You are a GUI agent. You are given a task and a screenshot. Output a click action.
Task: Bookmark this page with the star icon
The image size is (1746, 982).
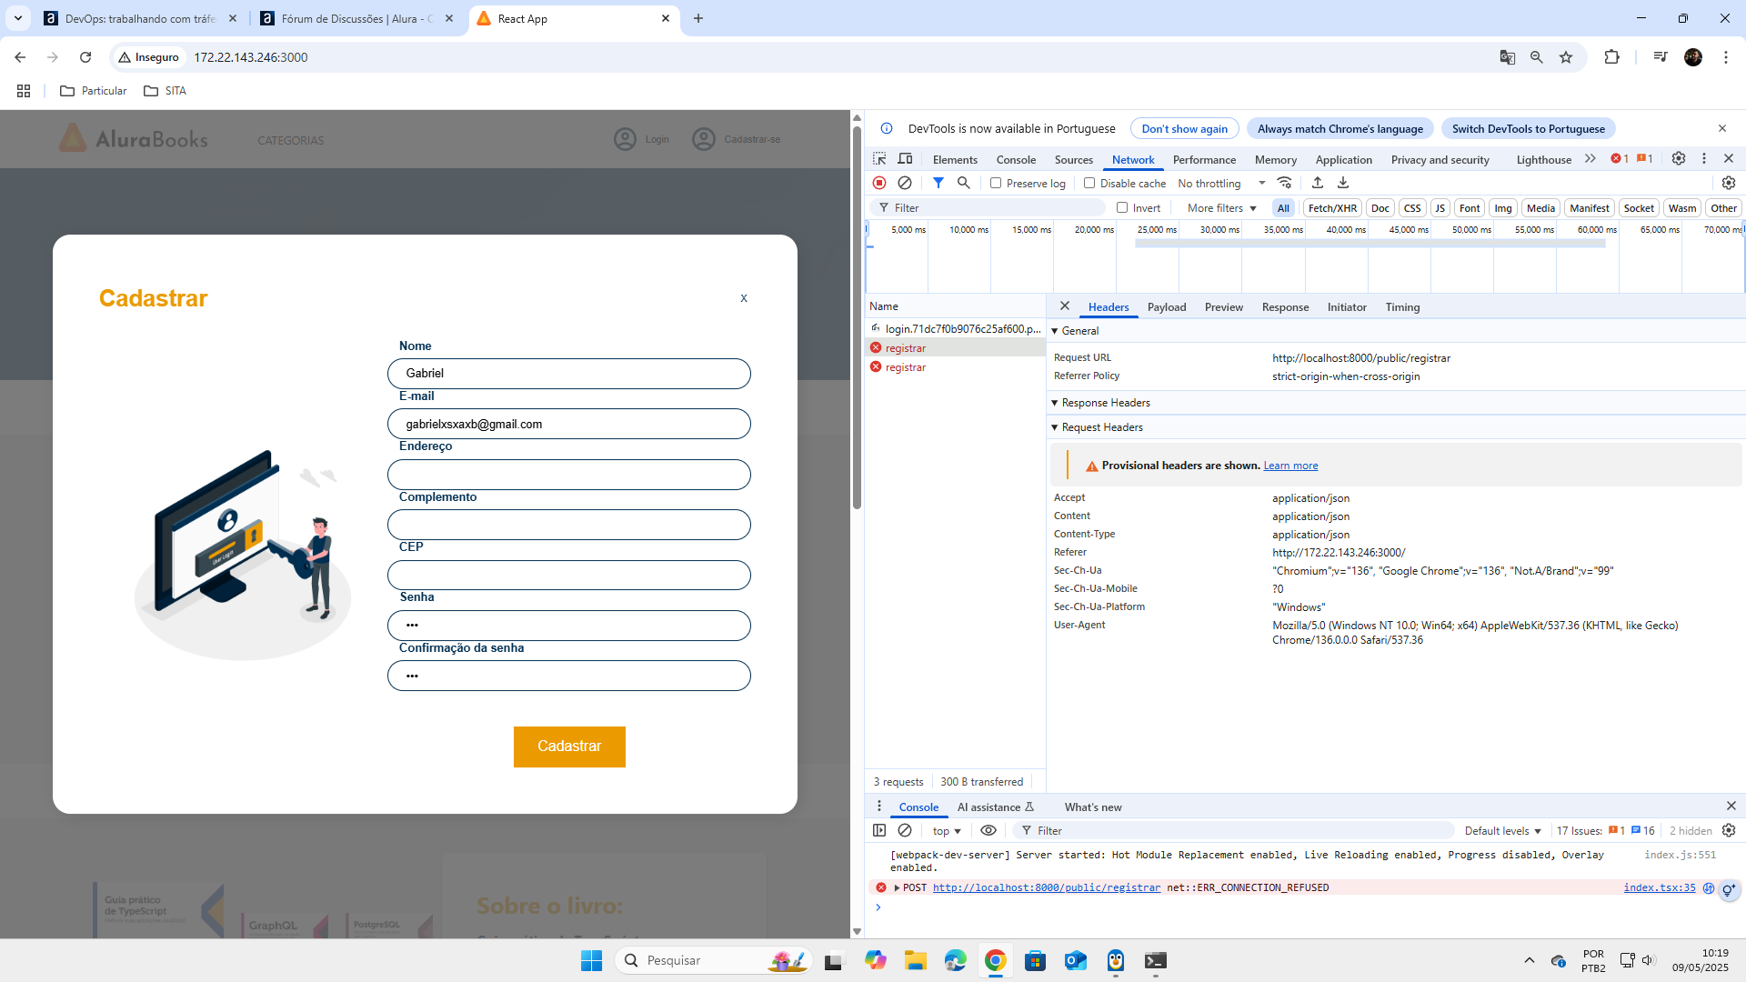(1566, 57)
